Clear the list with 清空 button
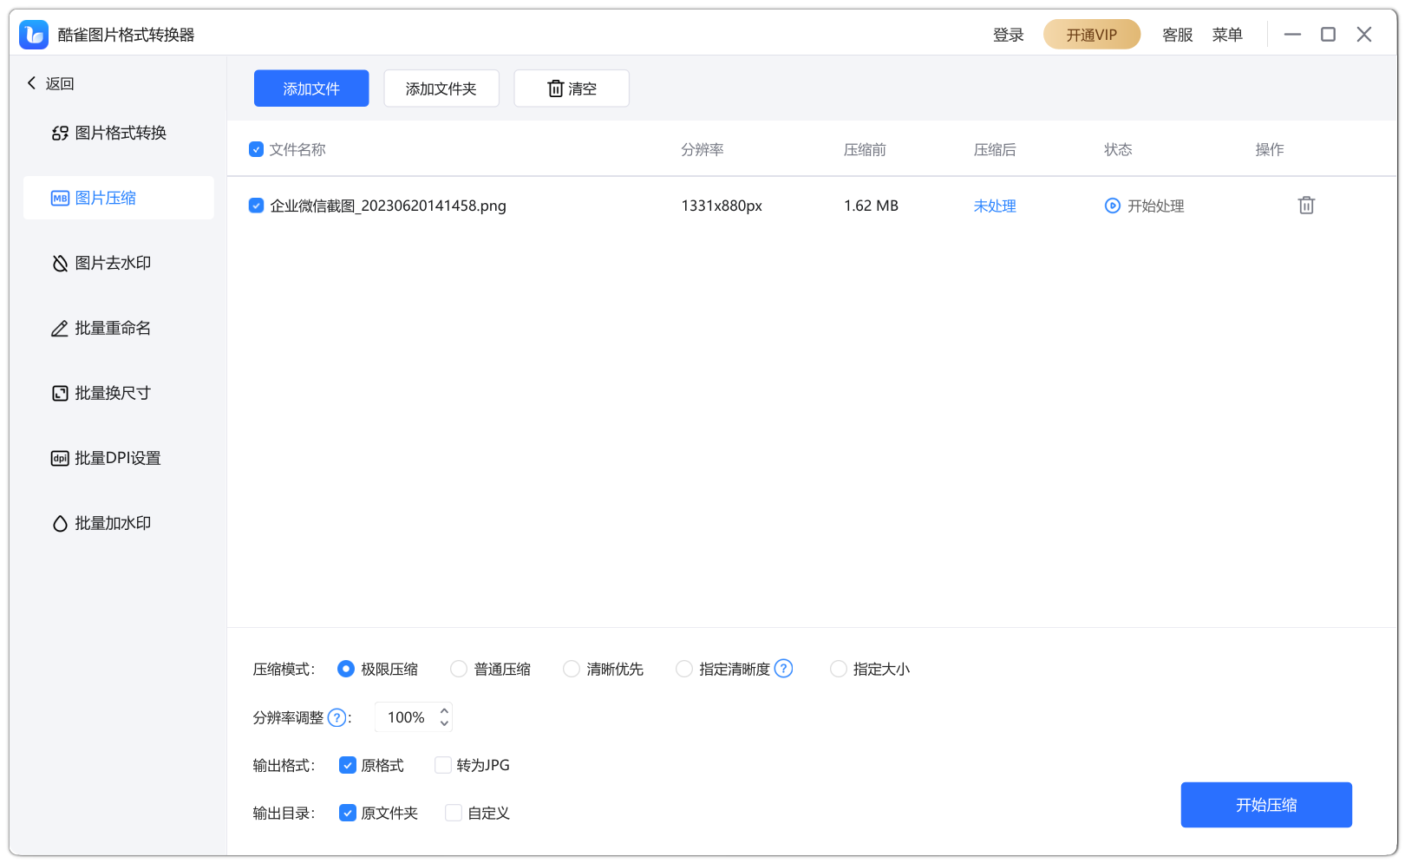Screen dimensions: 1405x863 (x=572, y=88)
